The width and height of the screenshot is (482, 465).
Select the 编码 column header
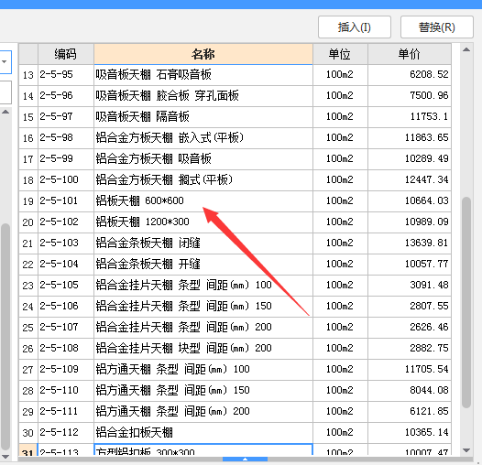[66, 54]
